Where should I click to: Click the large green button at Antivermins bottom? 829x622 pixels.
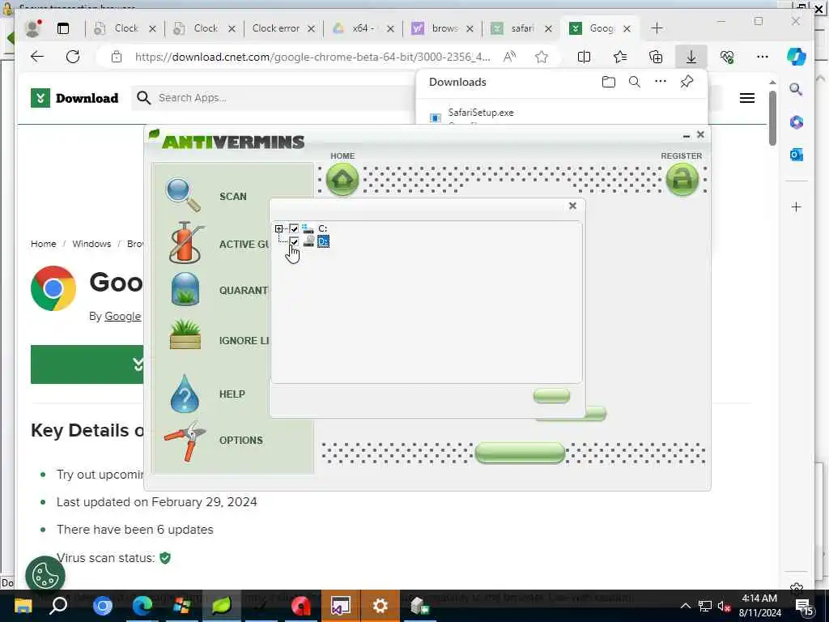click(520, 454)
